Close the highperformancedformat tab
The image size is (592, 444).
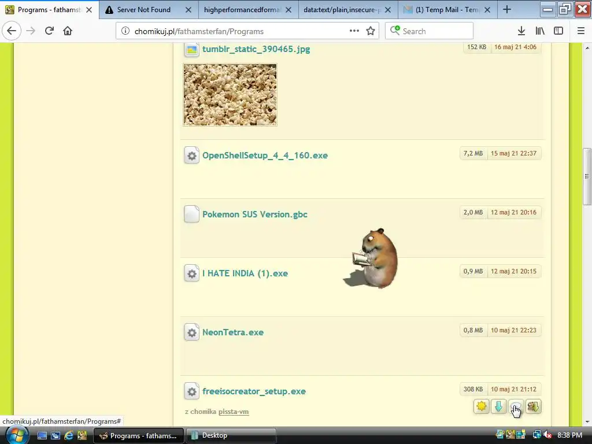coord(288,10)
